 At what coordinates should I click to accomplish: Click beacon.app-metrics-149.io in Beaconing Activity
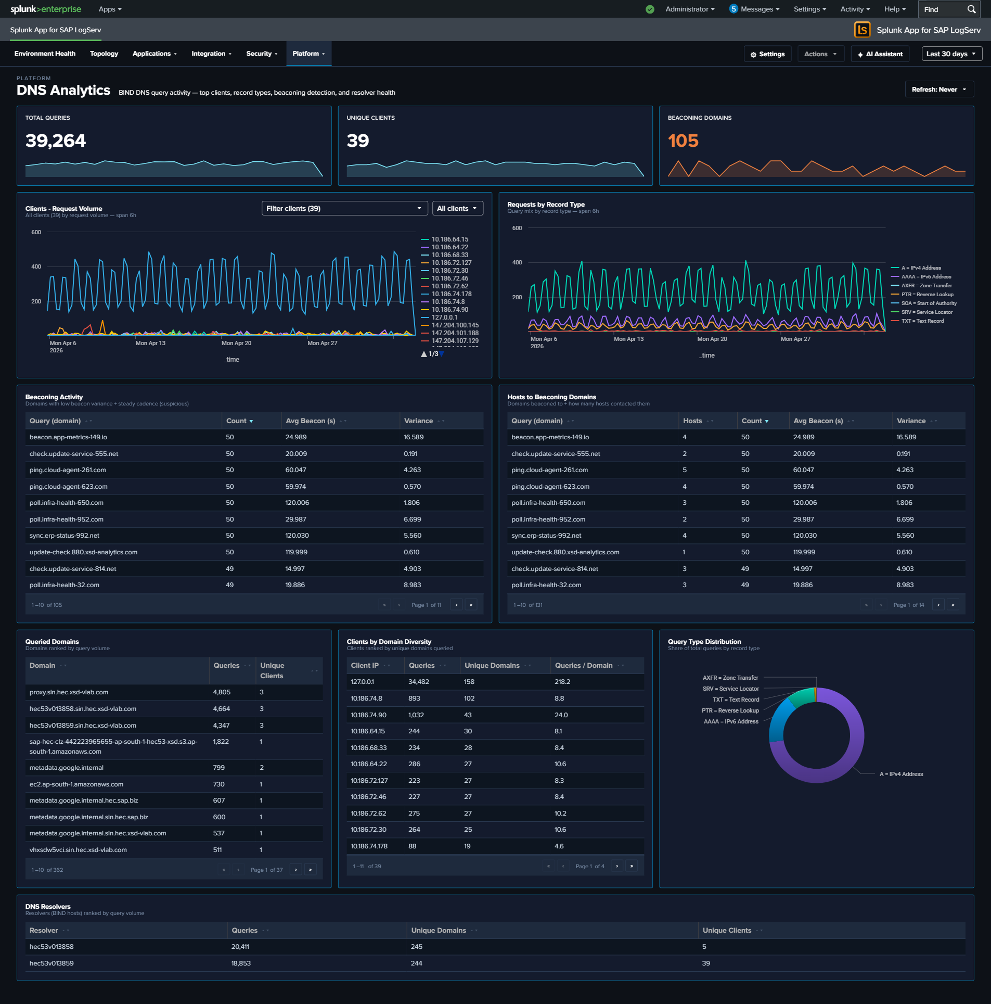68,437
